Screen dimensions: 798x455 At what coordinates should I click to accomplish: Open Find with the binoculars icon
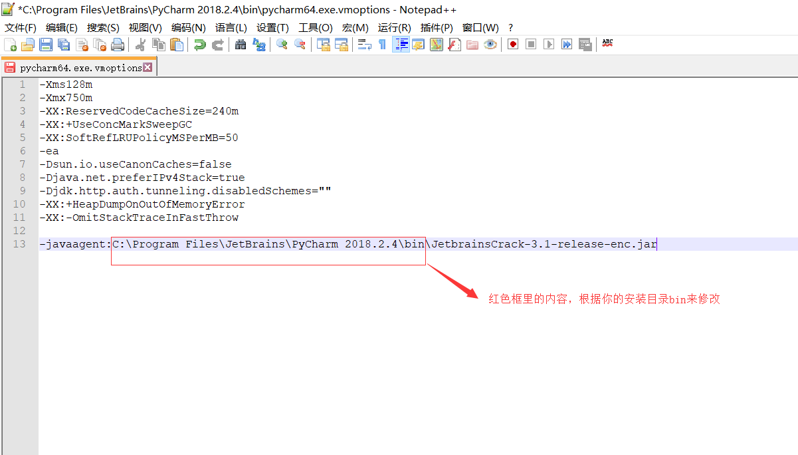point(241,45)
